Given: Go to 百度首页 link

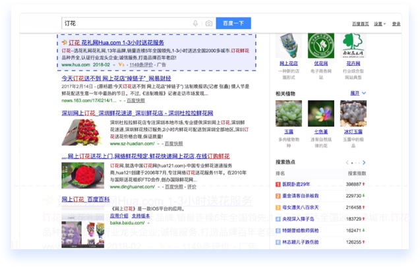Looking at the screenshot, I should point(359,24).
